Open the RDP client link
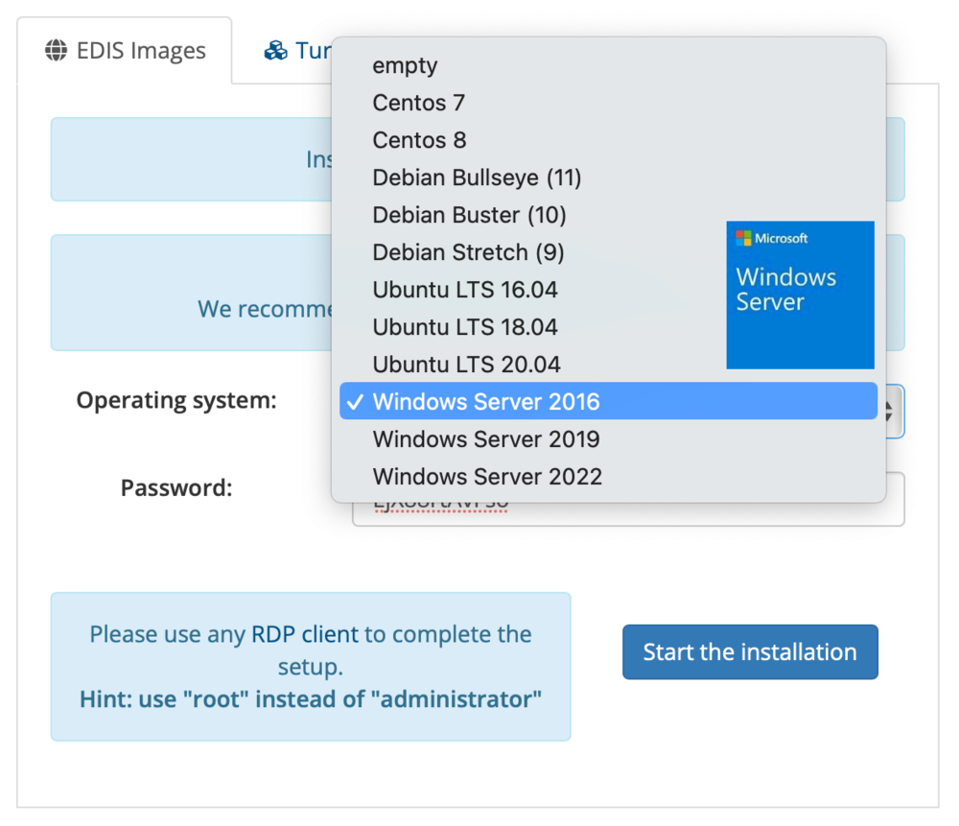Screen dimensions: 959x826 coord(305,634)
